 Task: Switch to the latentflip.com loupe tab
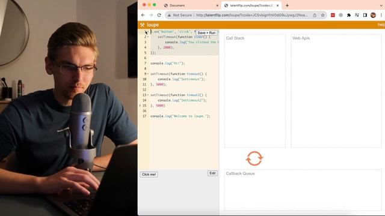(251, 5)
